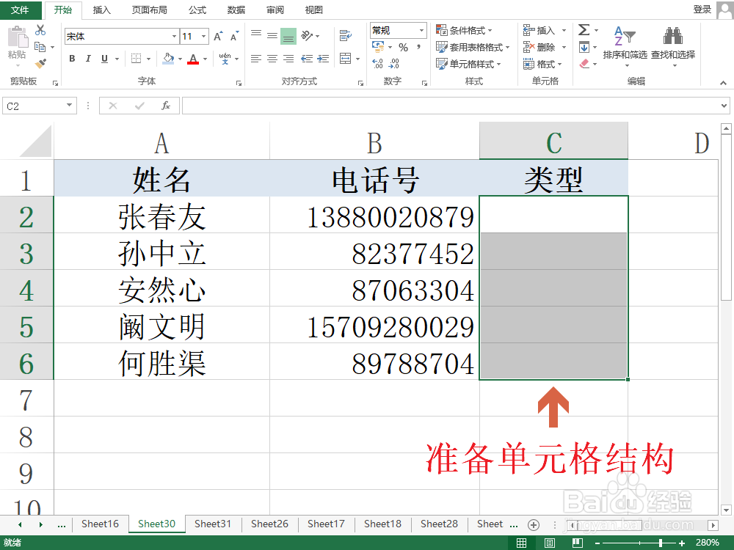Select the format painter (格式刷) icon
This screenshot has width=734, height=550.
point(41,63)
